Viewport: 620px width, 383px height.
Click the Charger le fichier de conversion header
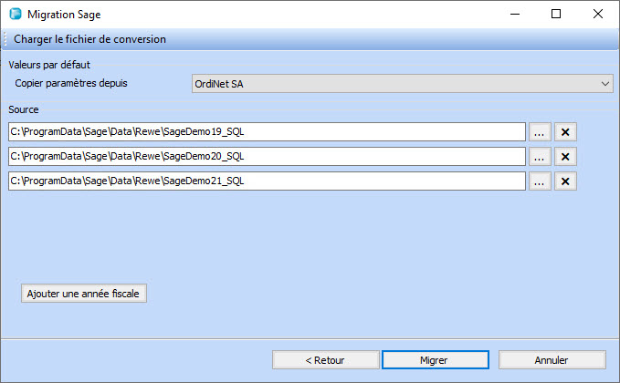89,39
